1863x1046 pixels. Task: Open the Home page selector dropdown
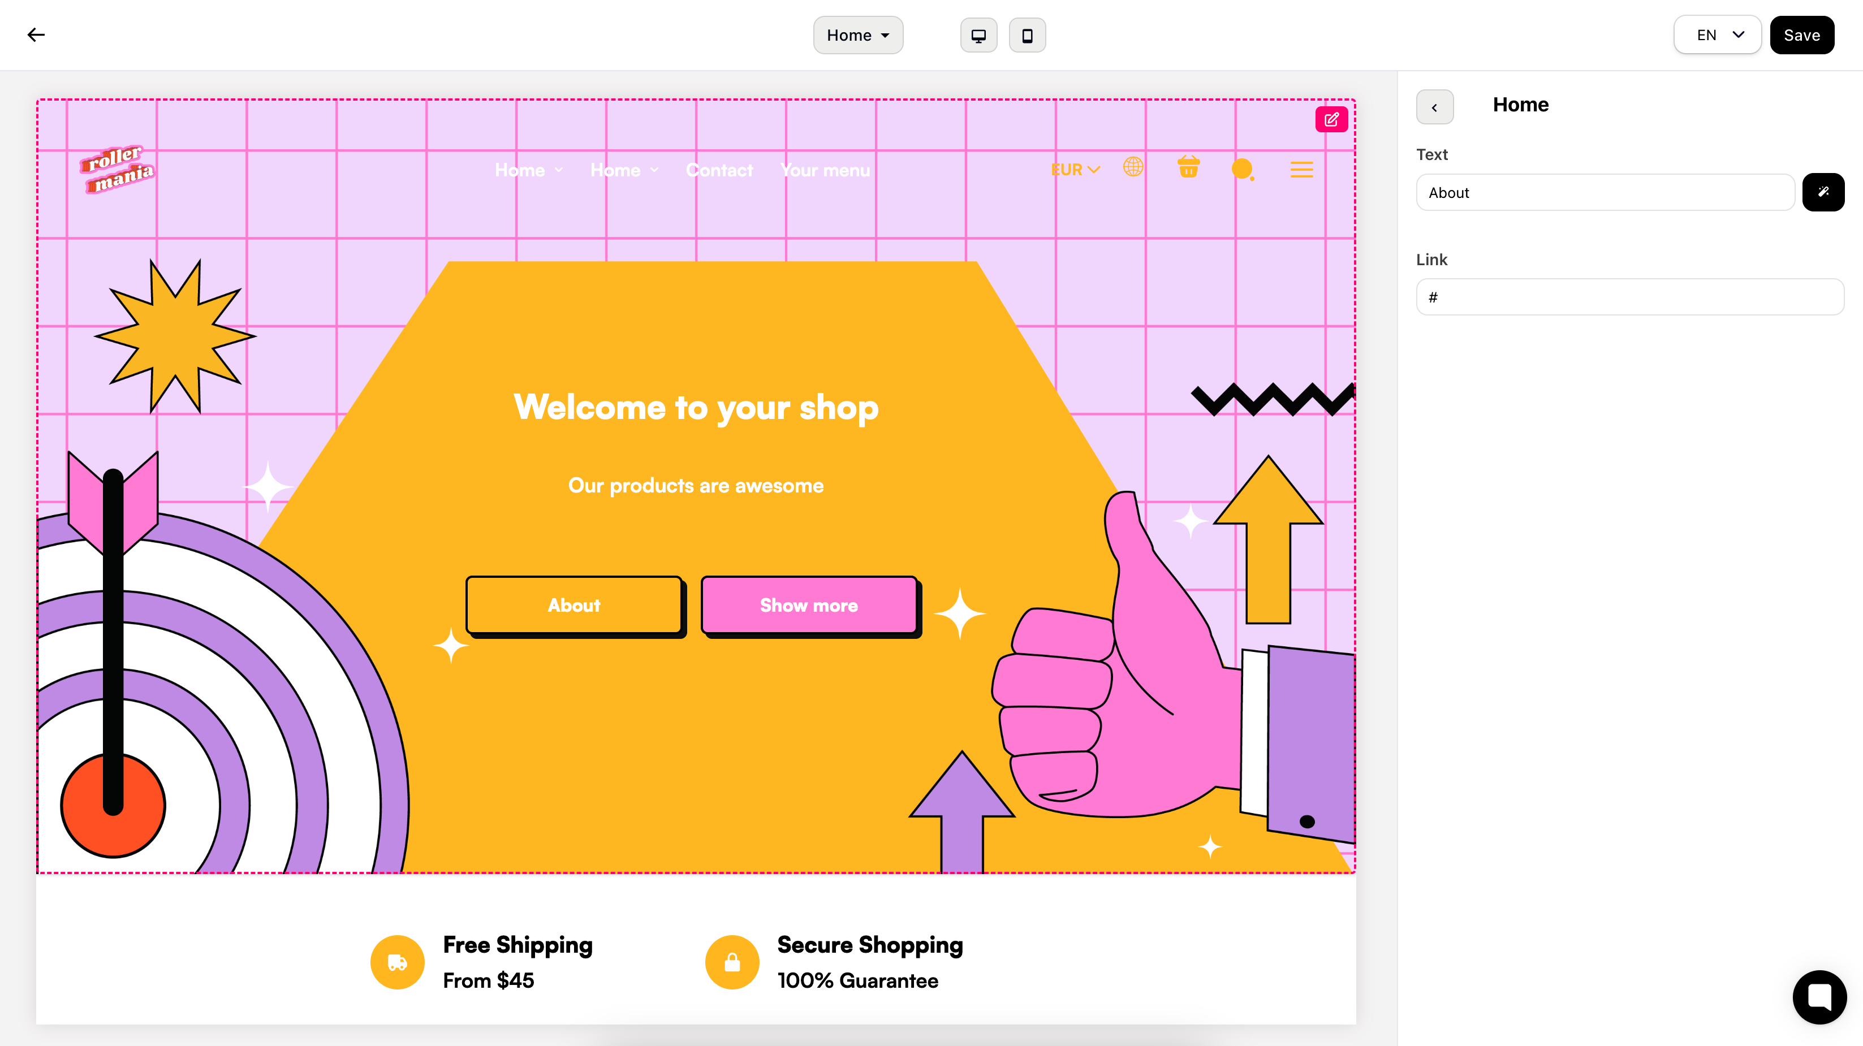click(858, 36)
